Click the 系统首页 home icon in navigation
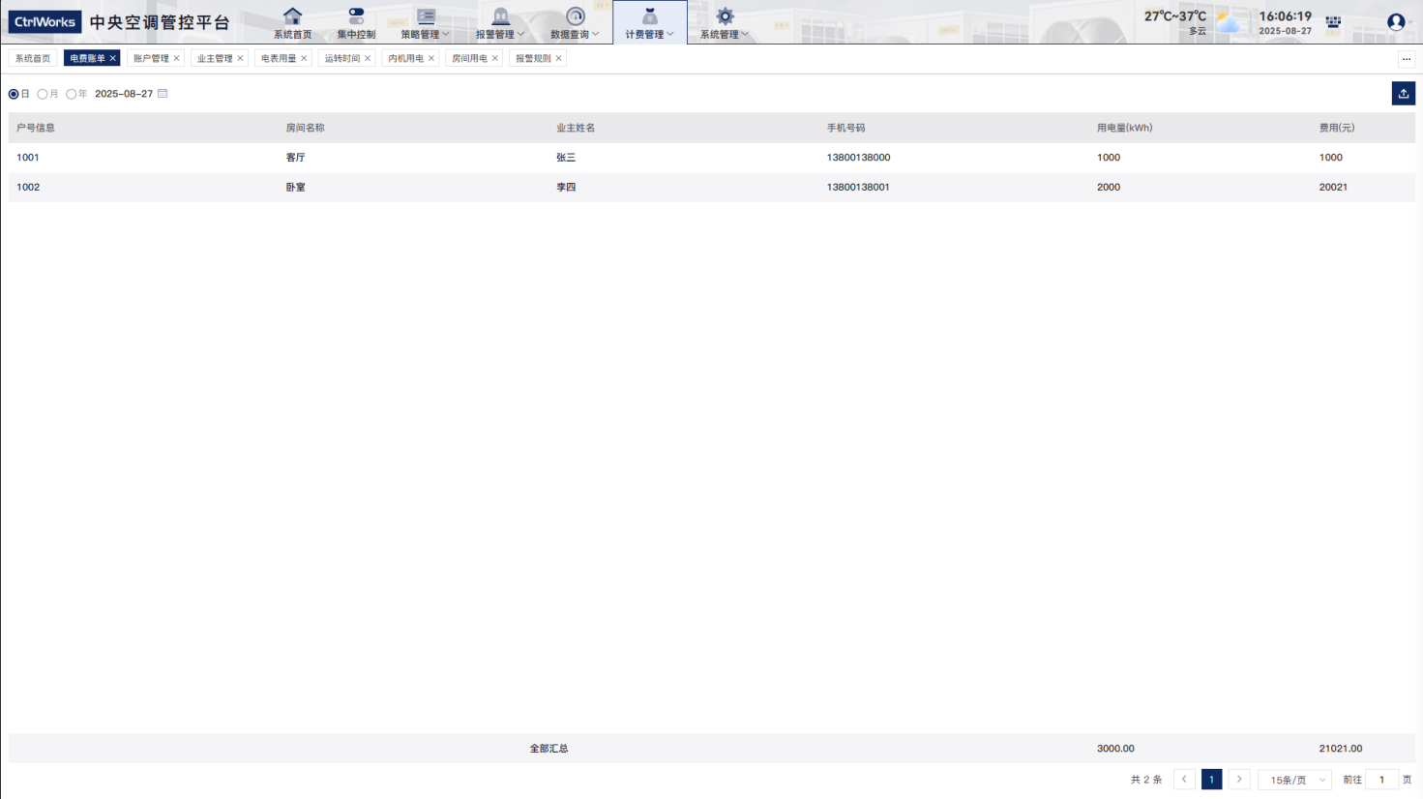The image size is (1423, 799). [292, 16]
